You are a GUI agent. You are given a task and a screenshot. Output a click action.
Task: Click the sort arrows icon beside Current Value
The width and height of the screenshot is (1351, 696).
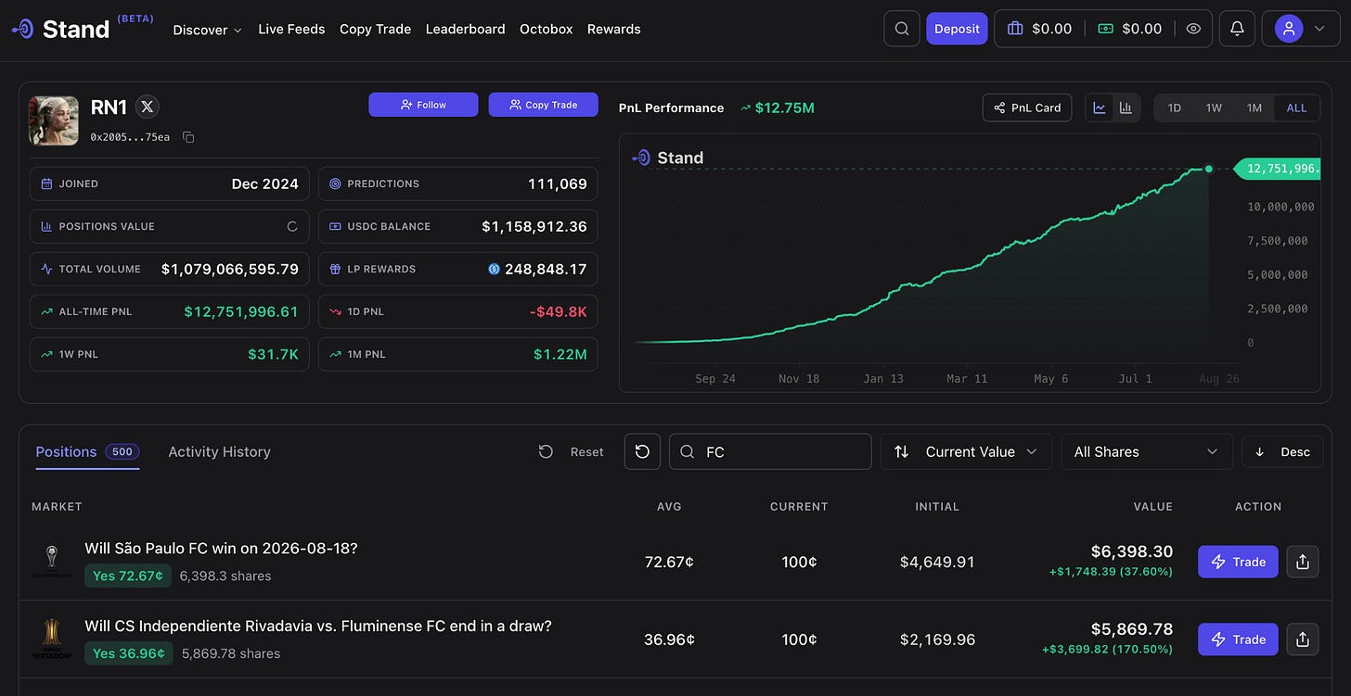901,451
